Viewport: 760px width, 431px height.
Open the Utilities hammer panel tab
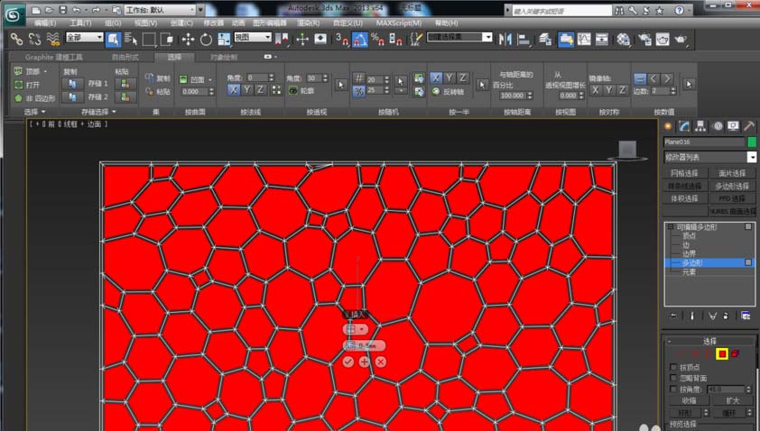pos(749,126)
